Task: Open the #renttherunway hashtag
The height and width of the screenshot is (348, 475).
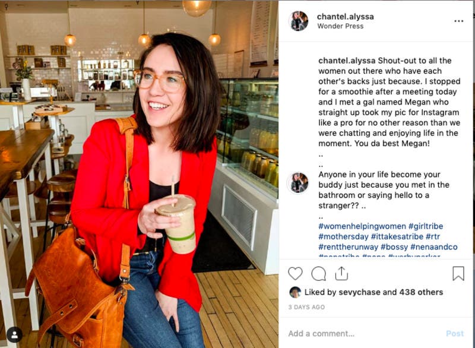Action: (x=349, y=247)
